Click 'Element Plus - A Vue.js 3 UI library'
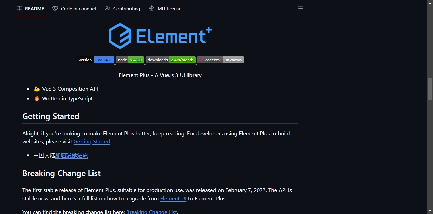This screenshot has height=214, width=433. coord(160,75)
